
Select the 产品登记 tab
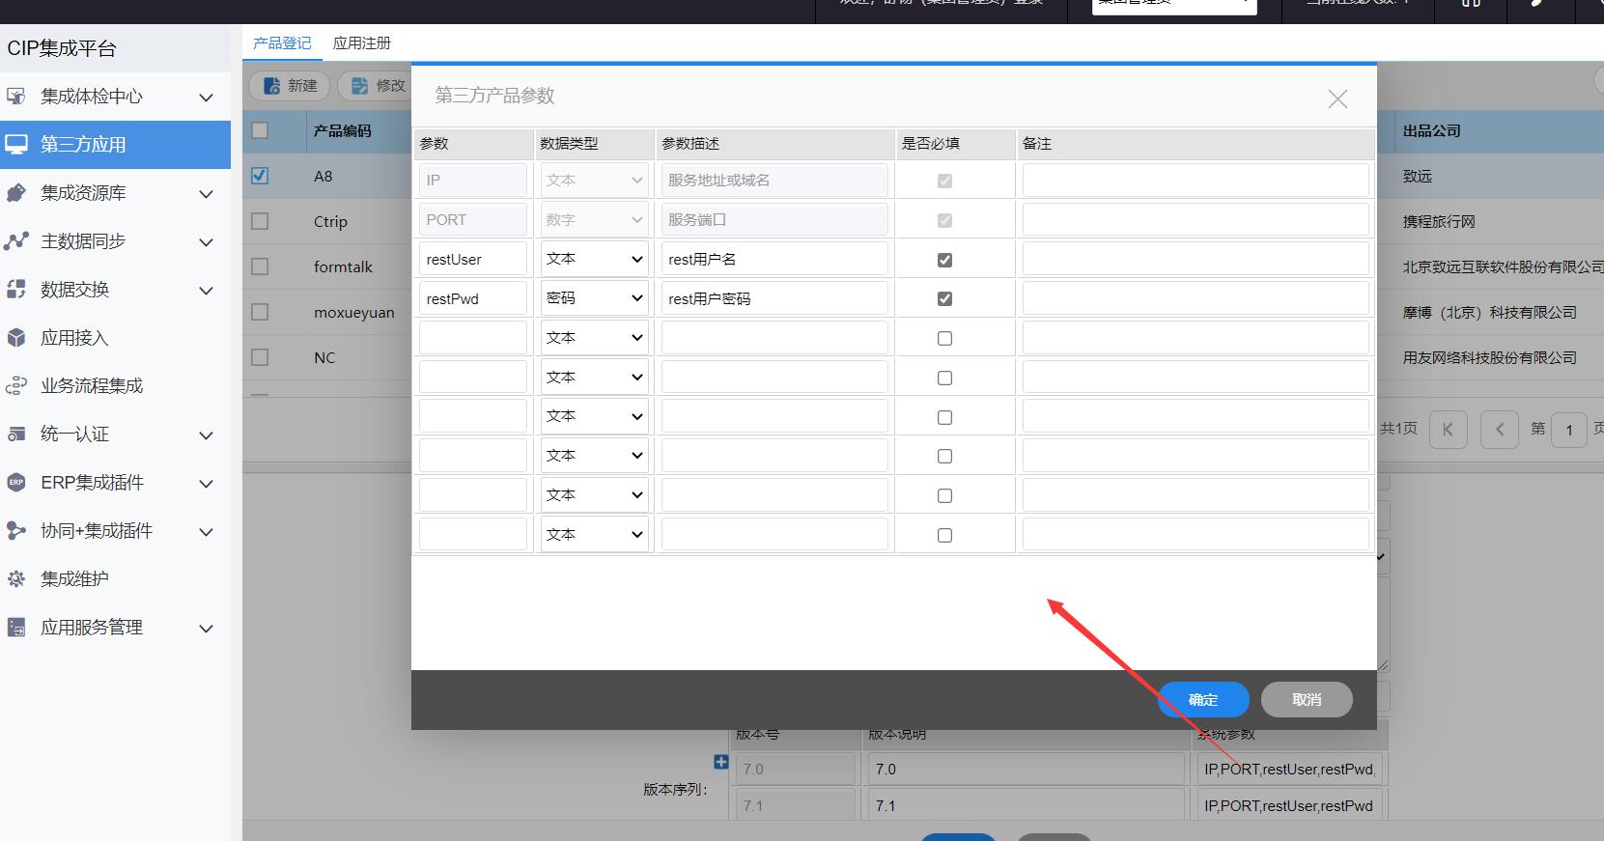pyautogui.click(x=282, y=43)
